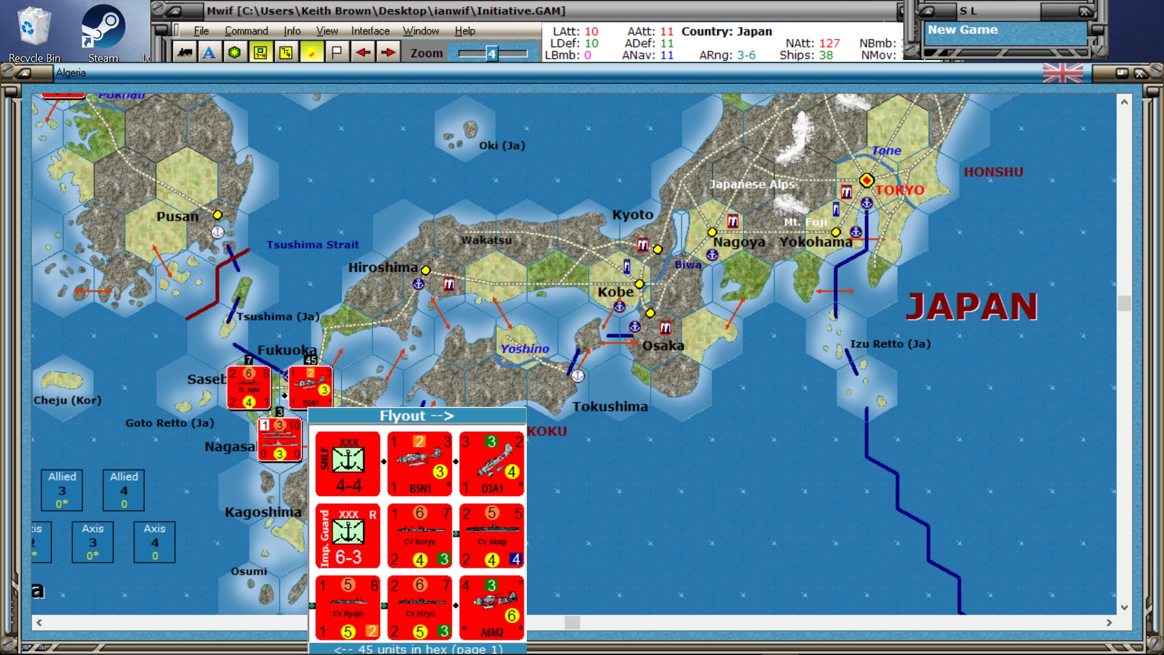Click the white flag toolbar icon
Viewport: 1164px width, 655px height.
pyautogui.click(x=336, y=53)
